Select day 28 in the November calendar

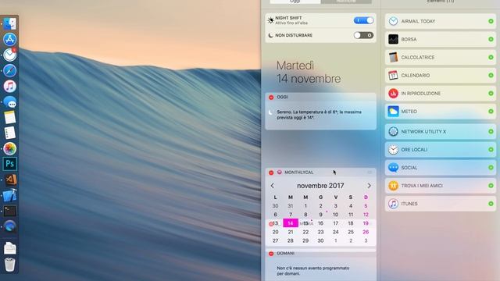[291, 240]
